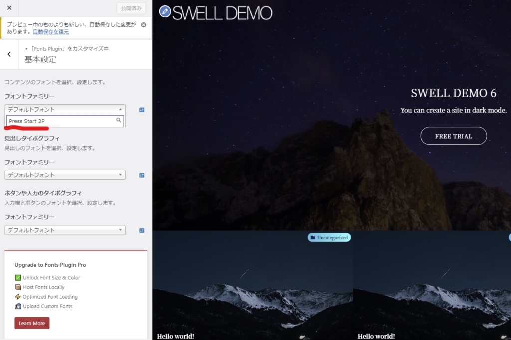This screenshot has width=511, height=340.
Task: Open the content フォントファミリー dropdown
Action: point(65,109)
